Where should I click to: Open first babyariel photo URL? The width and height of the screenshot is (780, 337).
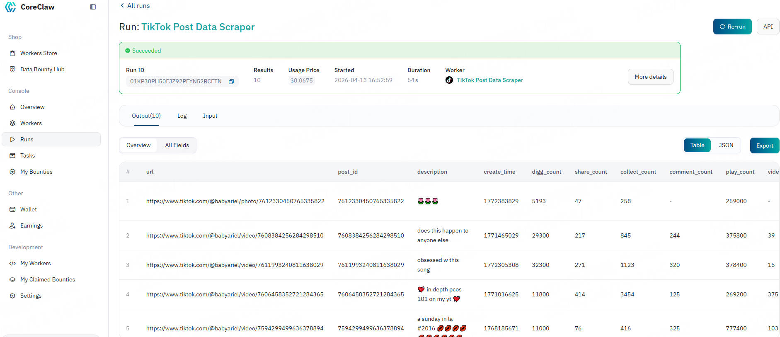[235, 201]
